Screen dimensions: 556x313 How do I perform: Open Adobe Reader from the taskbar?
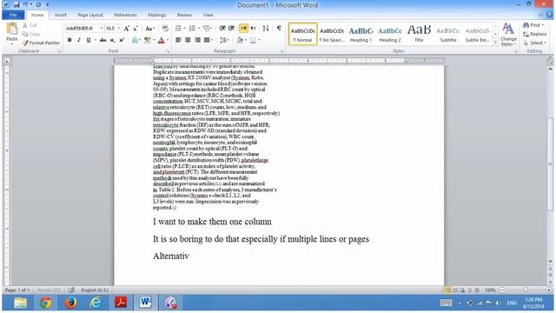(x=121, y=303)
